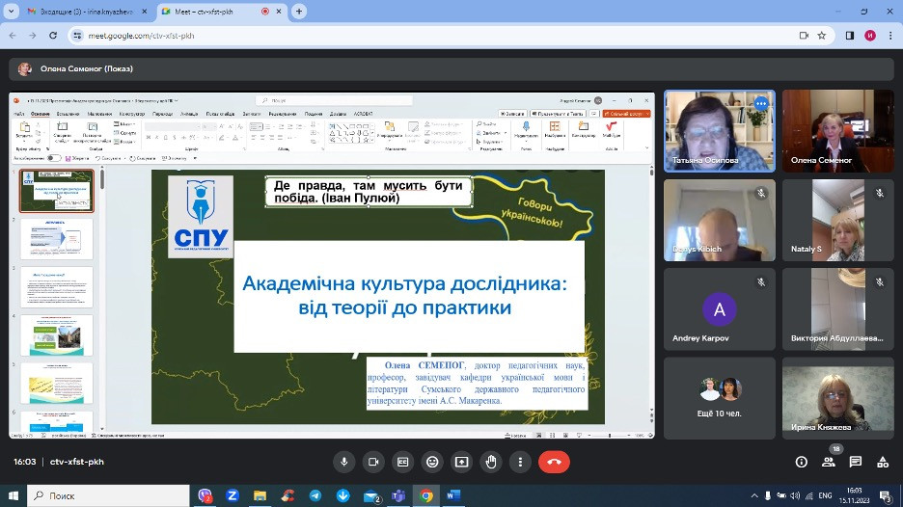Open meeting details info icon
Viewport: 903px width, 507px height.
click(801, 462)
